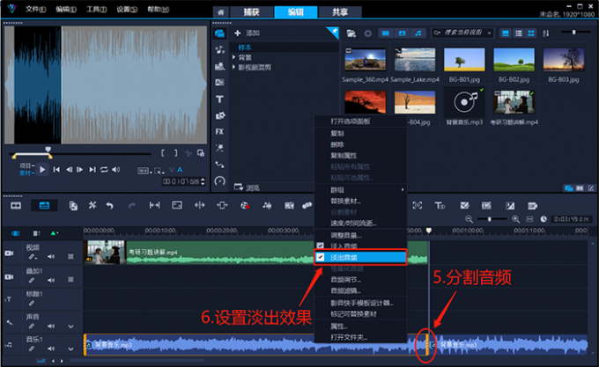Mute the 音乐1 music track
The image size is (599, 367).
pos(51,349)
